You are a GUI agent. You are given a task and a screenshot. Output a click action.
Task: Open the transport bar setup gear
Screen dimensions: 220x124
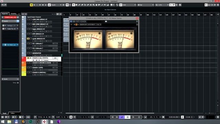click(218, 117)
